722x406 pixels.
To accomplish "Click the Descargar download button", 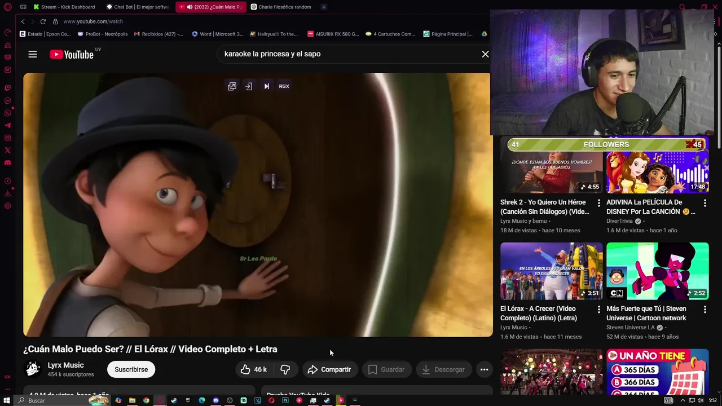I will tap(444, 369).
